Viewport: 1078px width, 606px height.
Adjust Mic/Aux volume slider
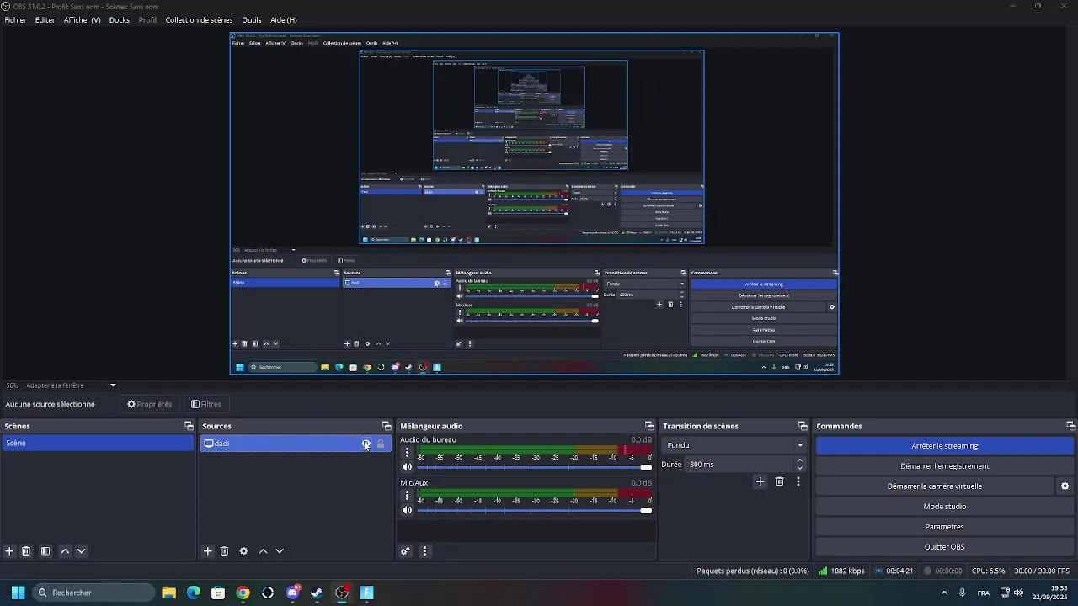[x=534, y=510]
